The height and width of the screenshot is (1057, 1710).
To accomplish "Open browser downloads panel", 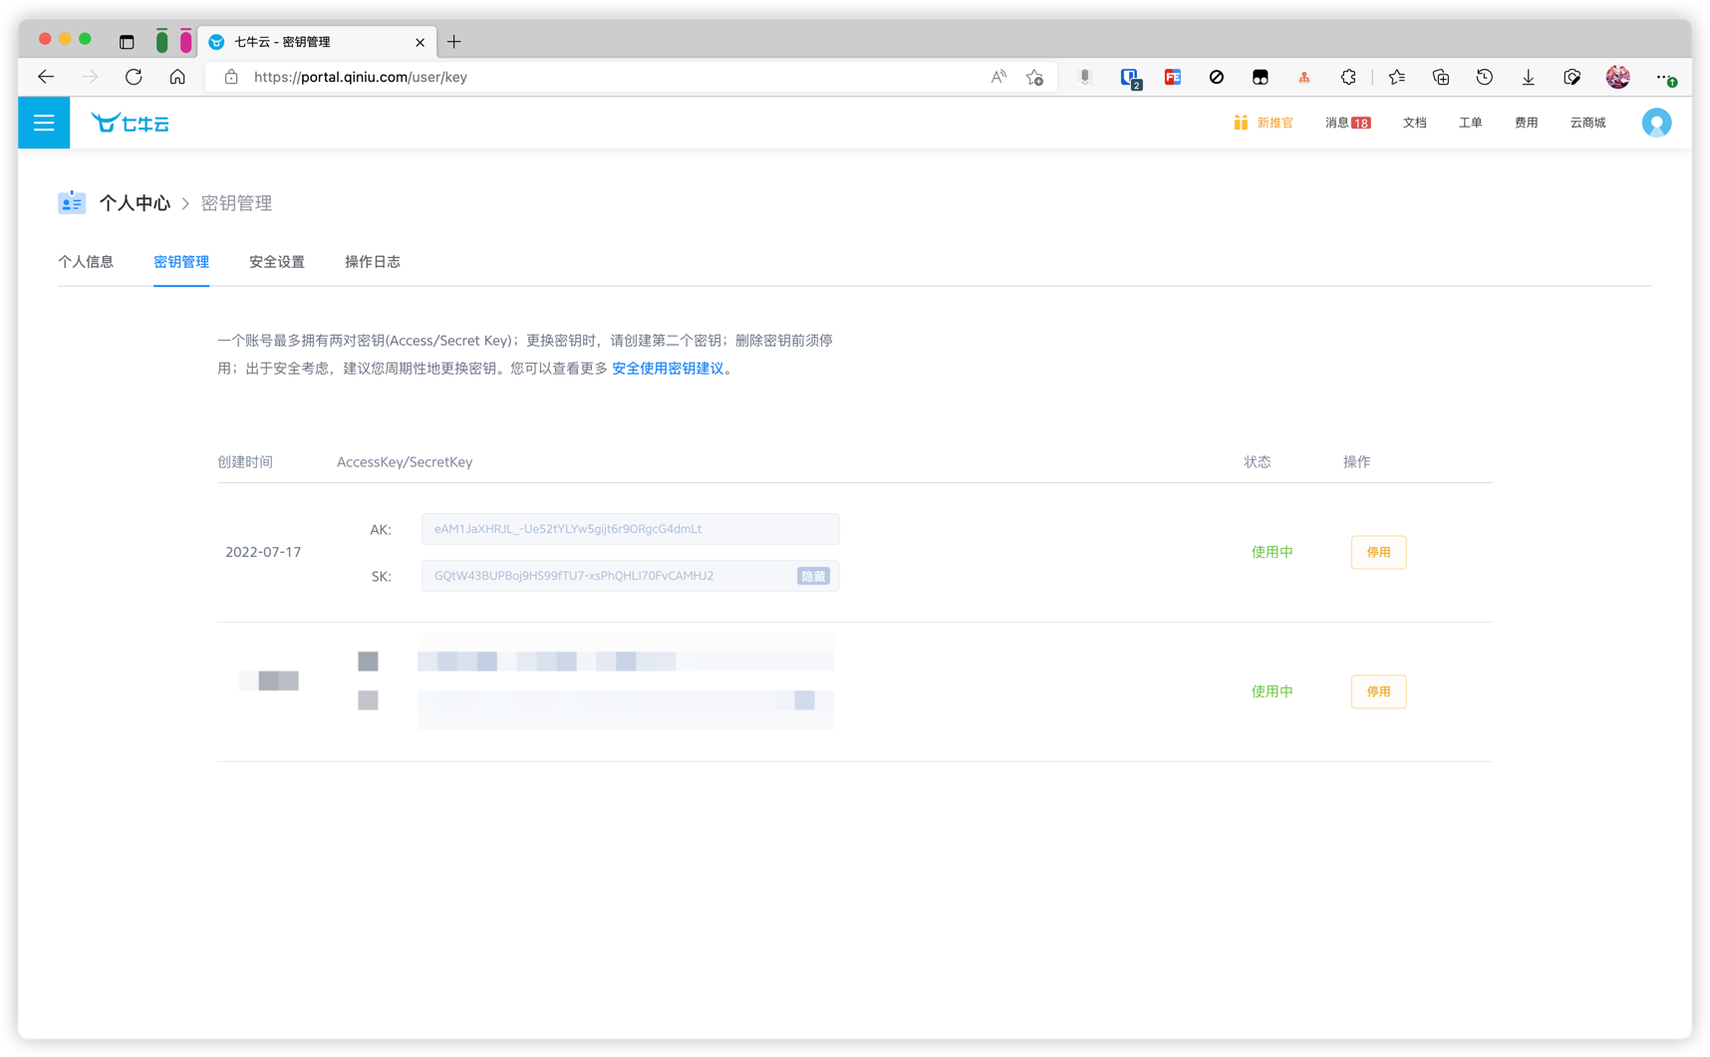I will pyautogui.click(x=1528, y=77).
